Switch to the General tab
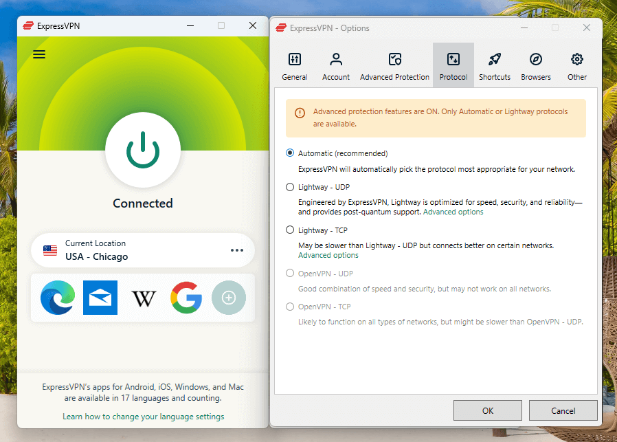Screen dimensions: 617x442 pos(295,65)
